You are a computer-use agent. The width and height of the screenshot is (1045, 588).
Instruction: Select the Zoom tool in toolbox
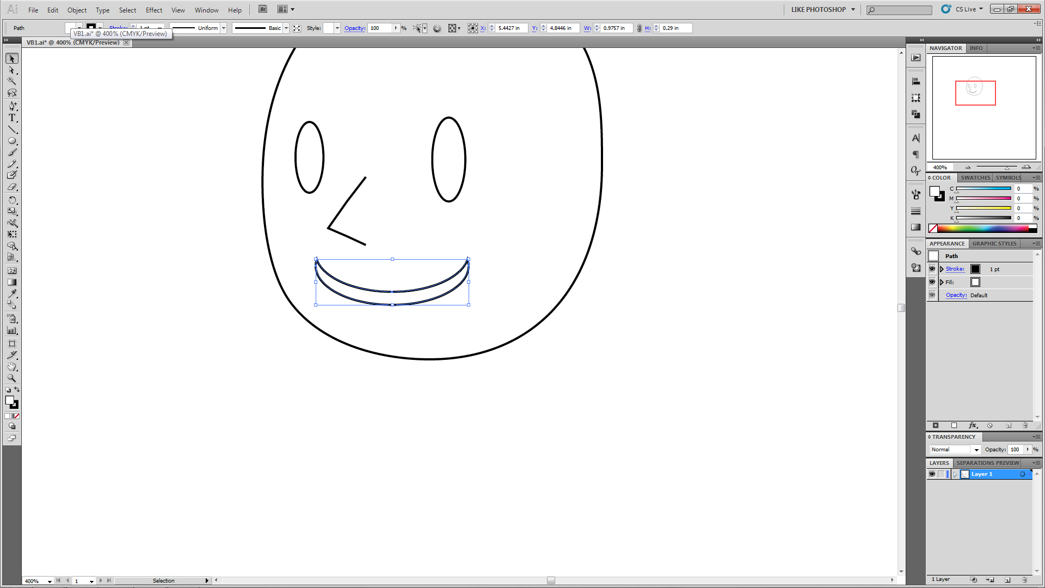11,378
